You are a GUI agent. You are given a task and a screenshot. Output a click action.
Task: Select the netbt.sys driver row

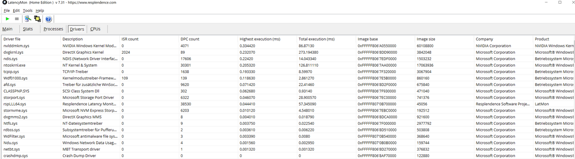[x=287, y=149]
